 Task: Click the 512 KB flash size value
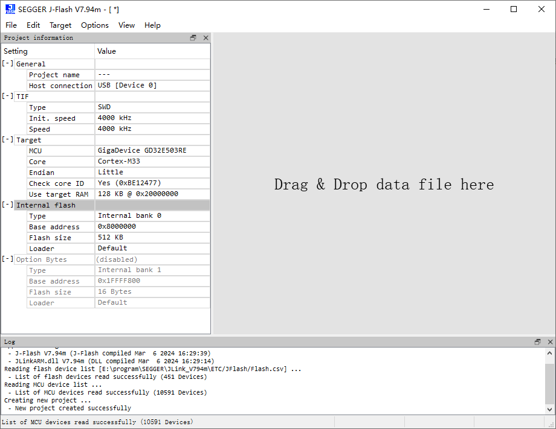click(110, 238)
